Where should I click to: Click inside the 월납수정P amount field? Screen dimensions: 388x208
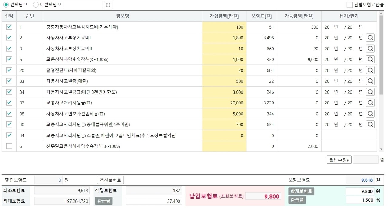[x=365, y=160]
